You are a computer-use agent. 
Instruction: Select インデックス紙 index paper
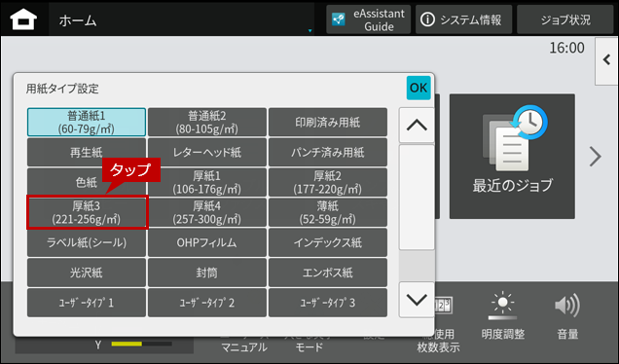[x=328, y=242]
